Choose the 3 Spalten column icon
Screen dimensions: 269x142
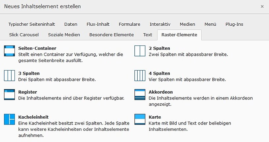[x=9, y=75]
